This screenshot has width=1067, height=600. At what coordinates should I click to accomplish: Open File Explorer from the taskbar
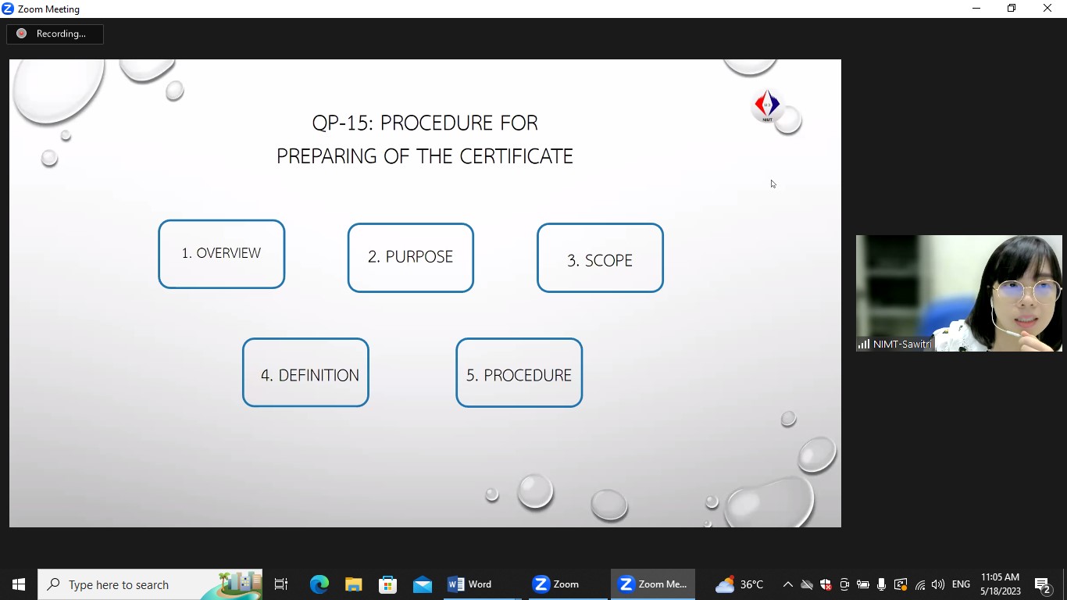(354, 584)
